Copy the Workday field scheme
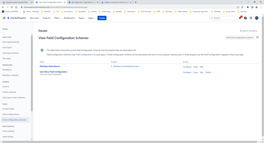 (196, 67)
